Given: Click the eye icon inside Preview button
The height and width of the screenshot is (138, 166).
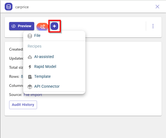Looking at the screenshot, I should [14, 26].
